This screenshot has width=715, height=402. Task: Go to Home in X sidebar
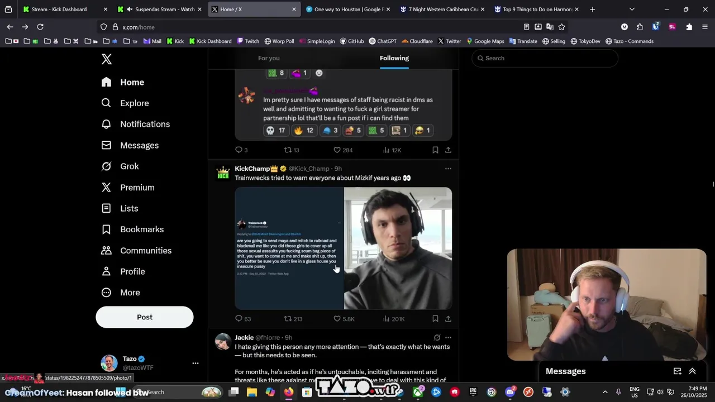(x=123, y=82)
